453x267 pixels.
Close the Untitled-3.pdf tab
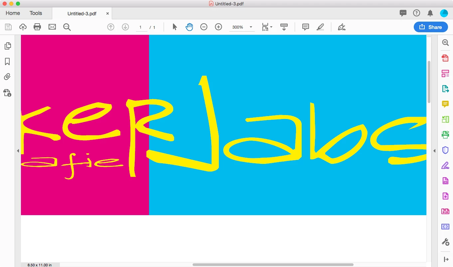[x=107, y=14]
